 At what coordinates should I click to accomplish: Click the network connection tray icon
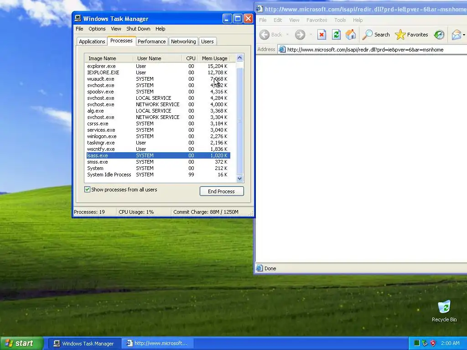(425, 343)
